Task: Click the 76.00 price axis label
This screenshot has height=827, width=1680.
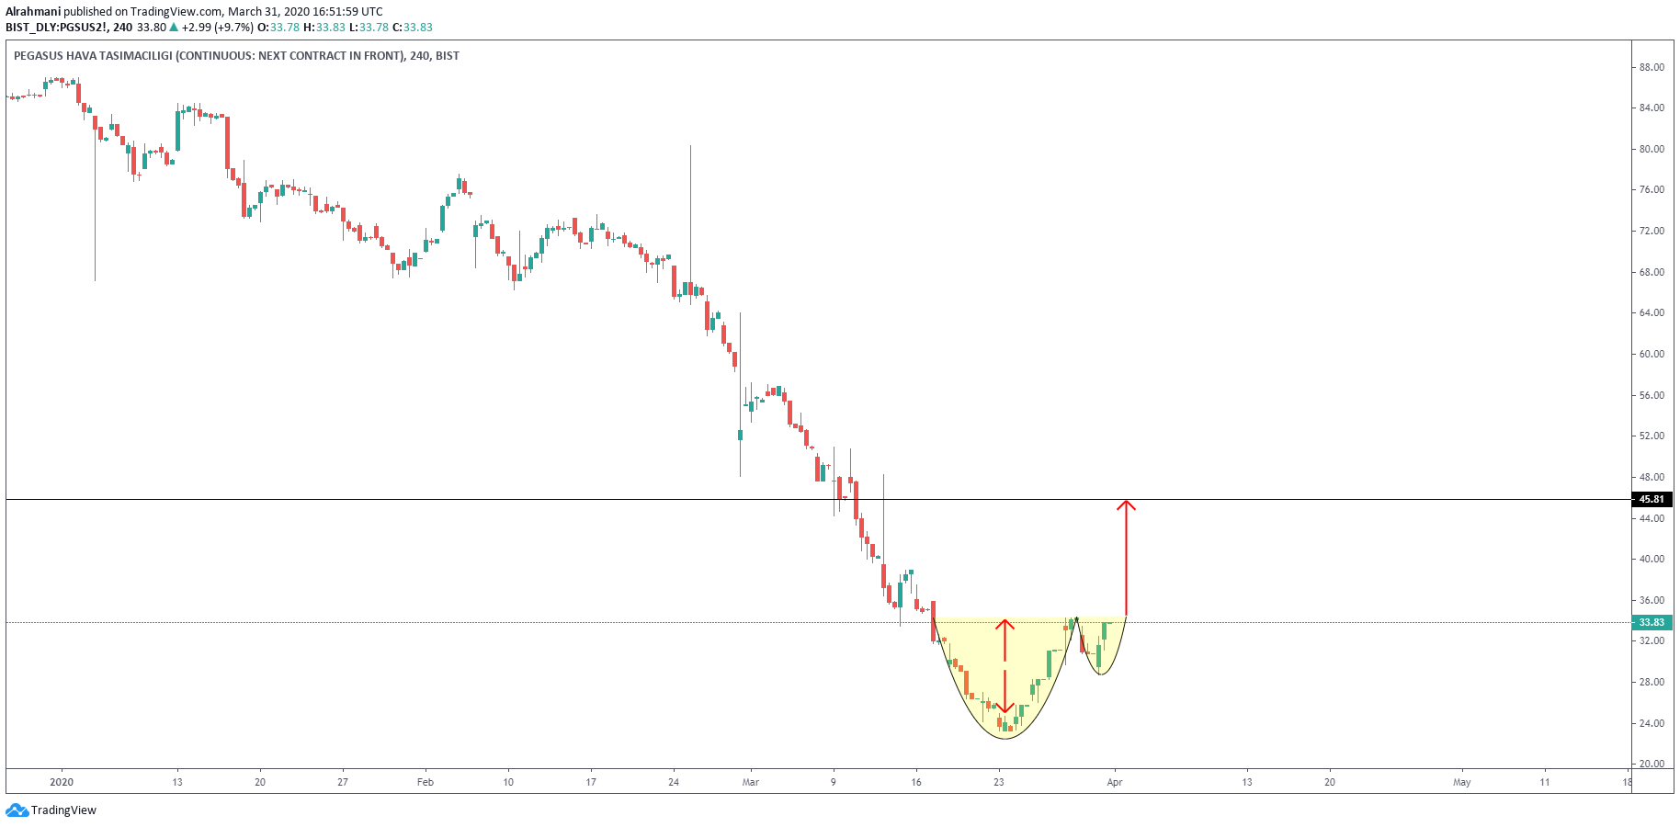Action: point(1652,189)
